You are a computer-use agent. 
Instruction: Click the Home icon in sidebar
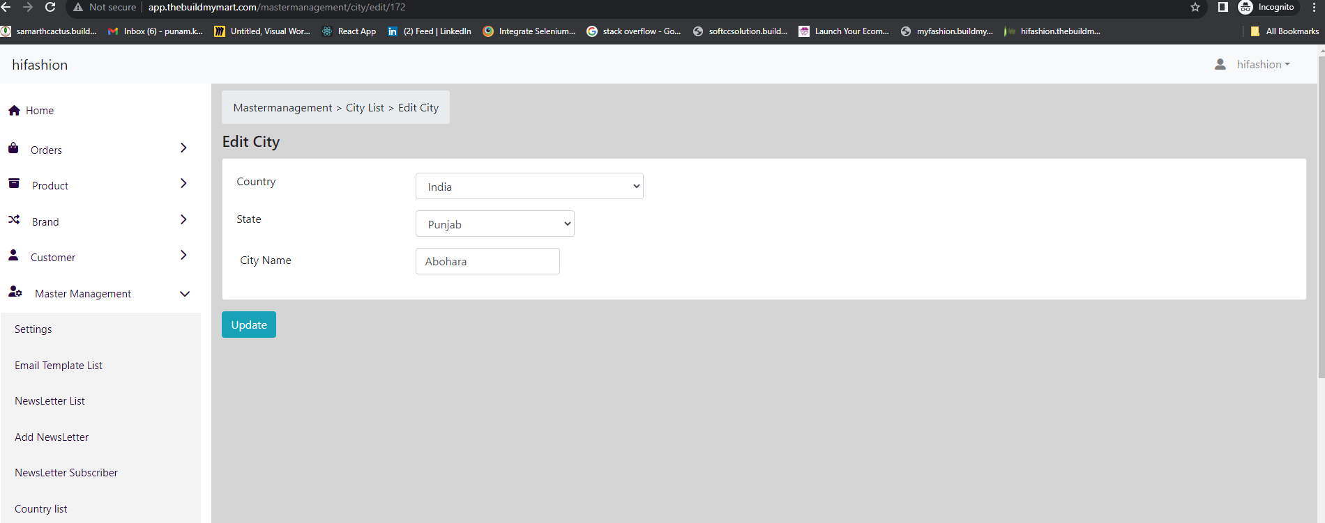14,110
